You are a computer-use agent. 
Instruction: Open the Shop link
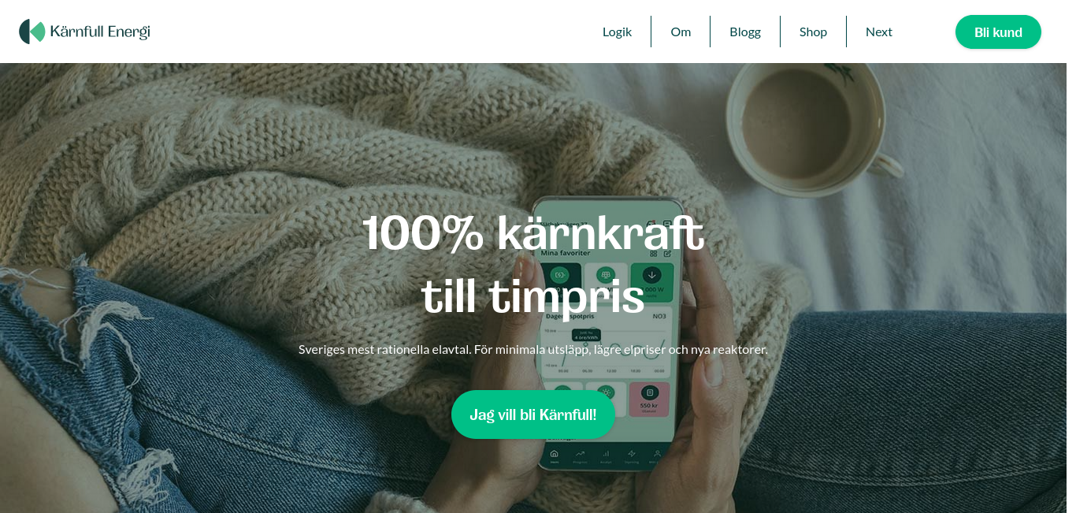tap(813, 32)
